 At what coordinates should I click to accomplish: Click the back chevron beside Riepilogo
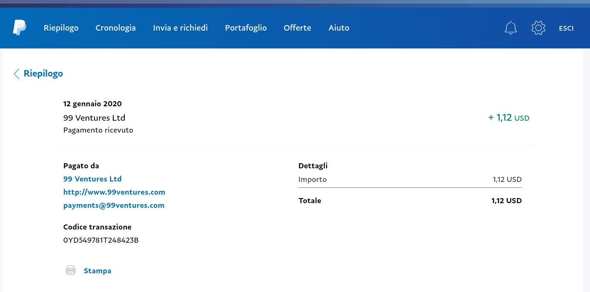[17, 74]
